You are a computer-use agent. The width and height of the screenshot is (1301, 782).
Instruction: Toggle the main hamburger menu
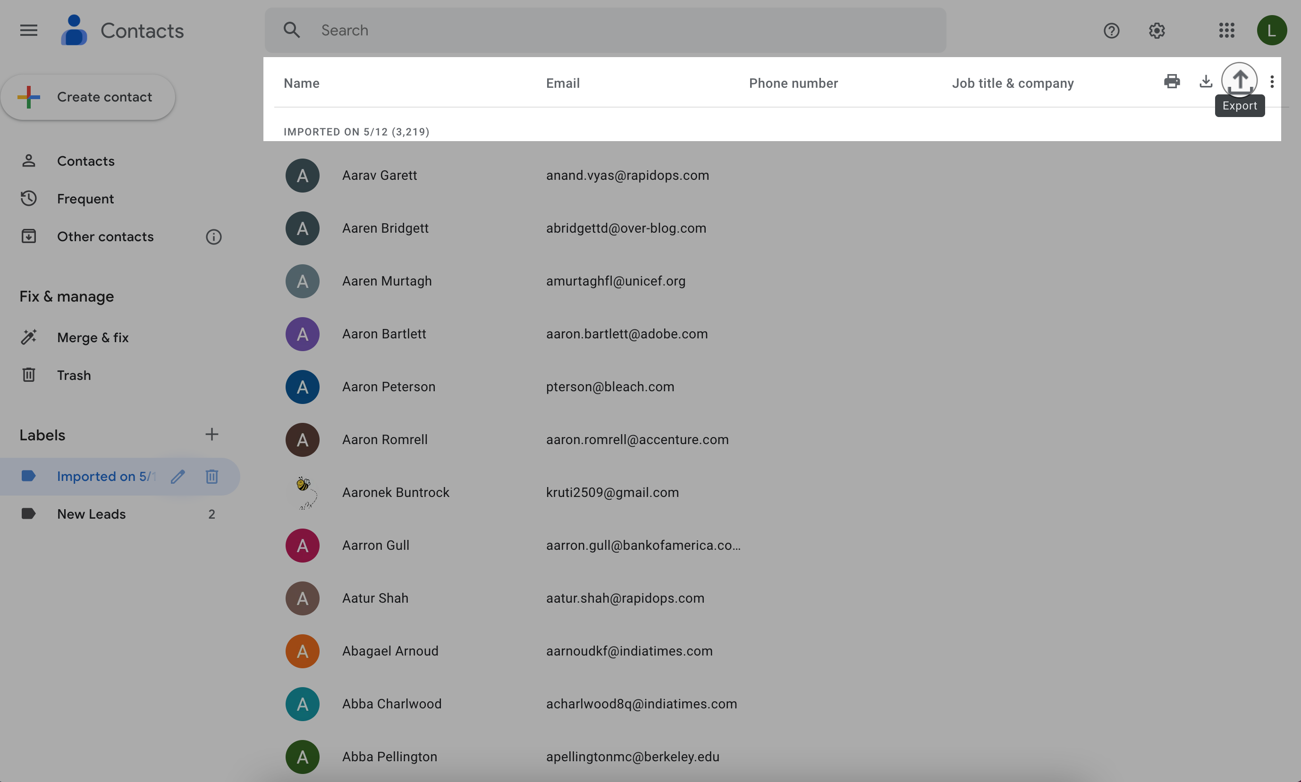[28, 31]
